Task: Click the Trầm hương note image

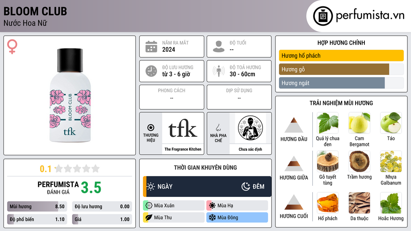Action: pos(359,161)
